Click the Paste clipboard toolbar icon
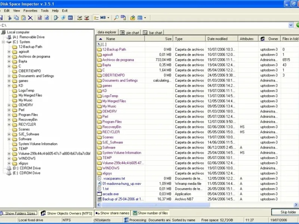 pos(23,18)
